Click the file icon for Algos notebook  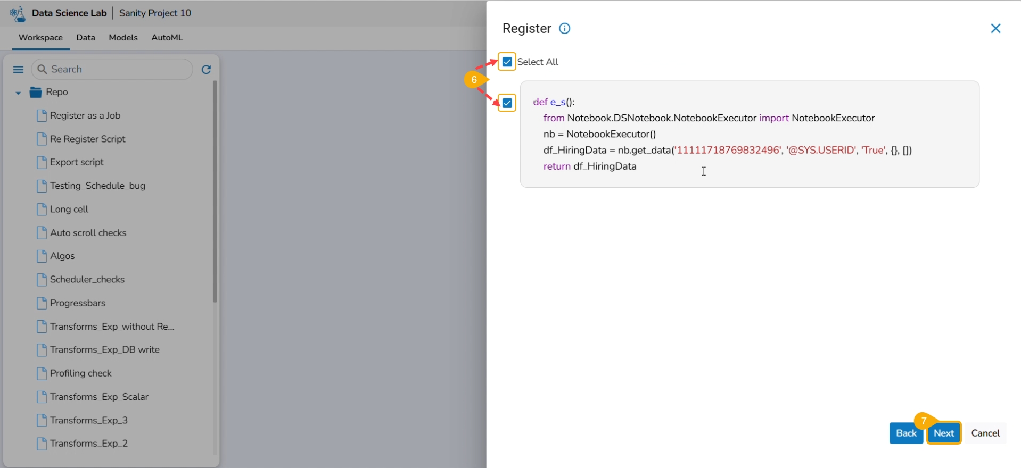pyautogui.click(x=42, y=256)
